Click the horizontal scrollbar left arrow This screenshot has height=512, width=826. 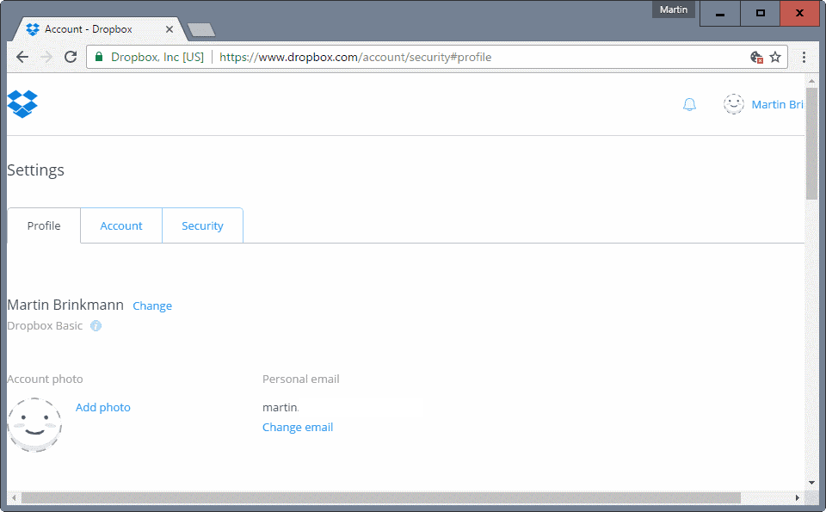click(x=15, y=497)
